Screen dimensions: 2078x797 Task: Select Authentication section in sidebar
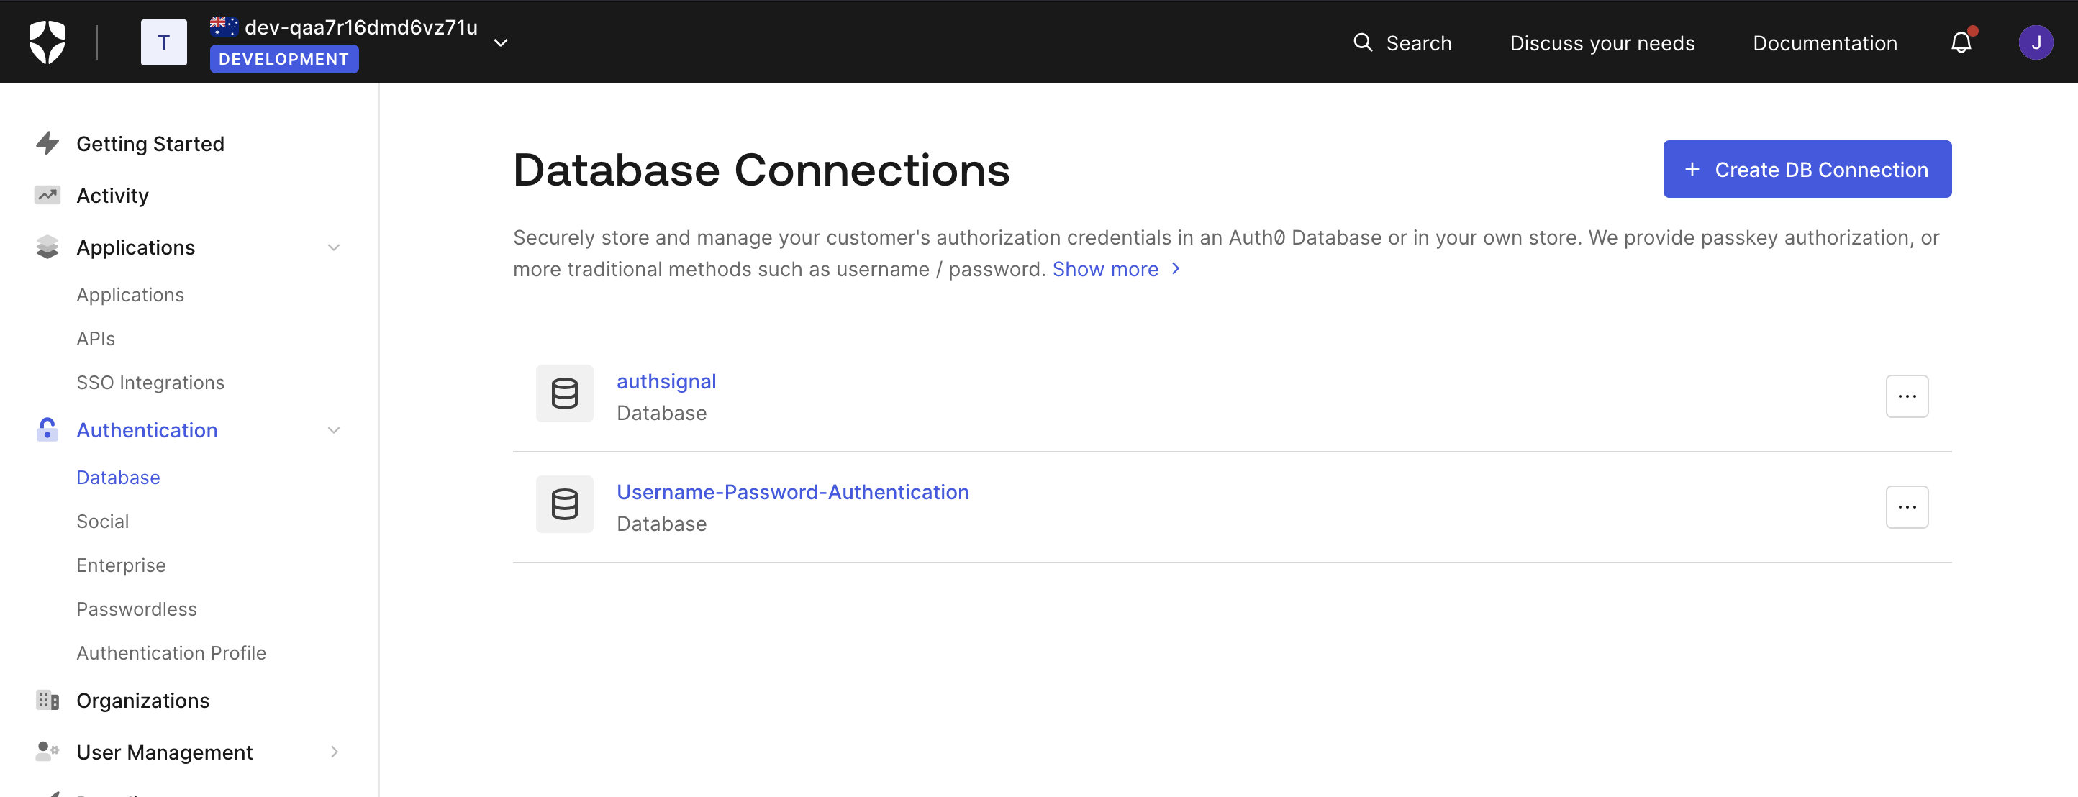click(147, 430)
